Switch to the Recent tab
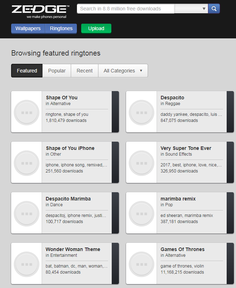Viewport: 236px width, 288px height. click(x=85, y=71)
